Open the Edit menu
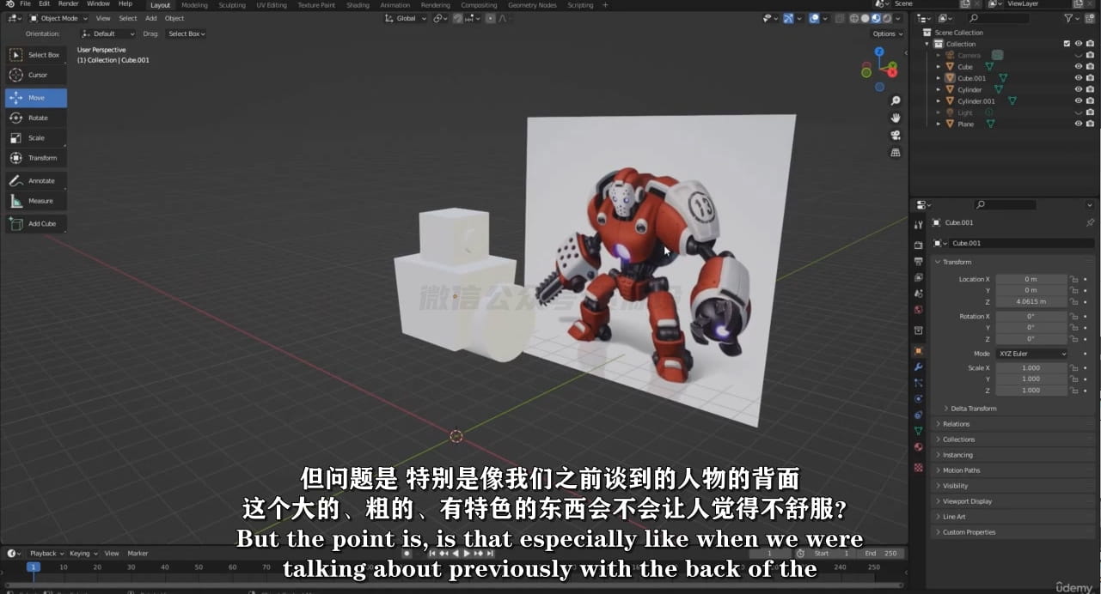1101x594 pixels. pos(44,4)
